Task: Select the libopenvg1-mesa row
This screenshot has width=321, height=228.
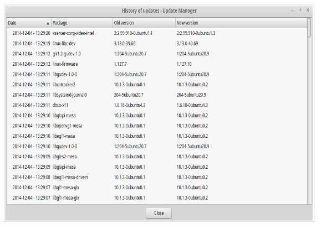Action: [157, 126]
